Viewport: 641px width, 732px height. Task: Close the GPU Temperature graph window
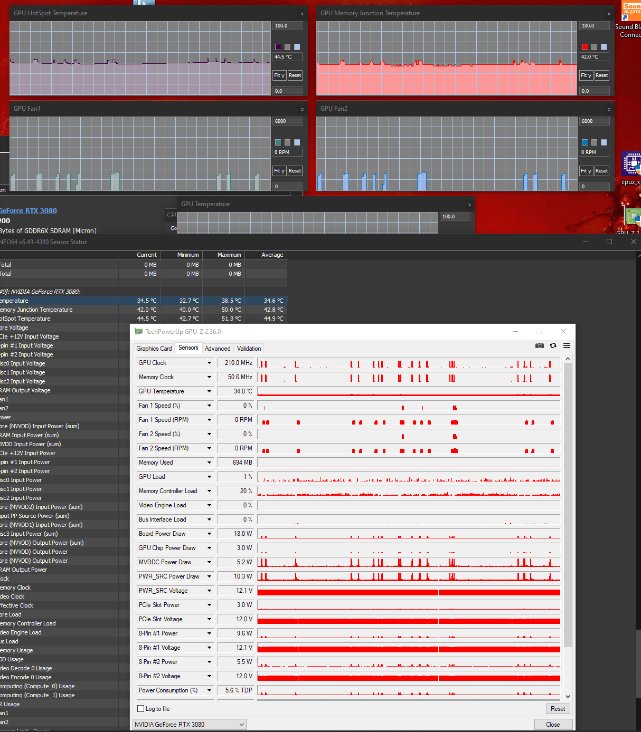point(469,205)
